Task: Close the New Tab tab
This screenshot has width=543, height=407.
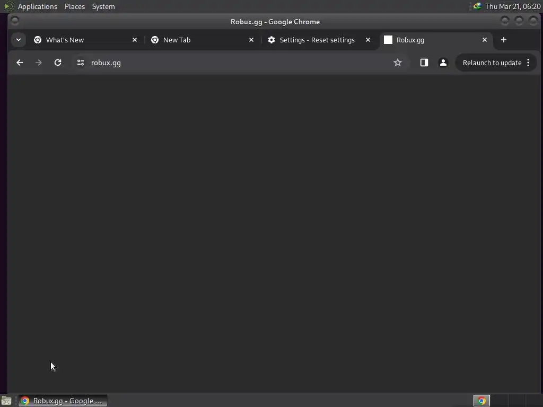Action: point(251,40)
